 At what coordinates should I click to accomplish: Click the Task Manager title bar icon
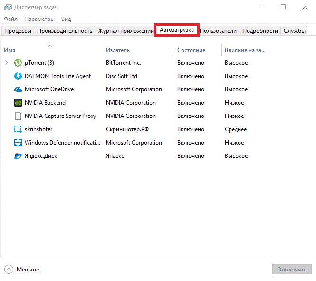coord(8,7)
